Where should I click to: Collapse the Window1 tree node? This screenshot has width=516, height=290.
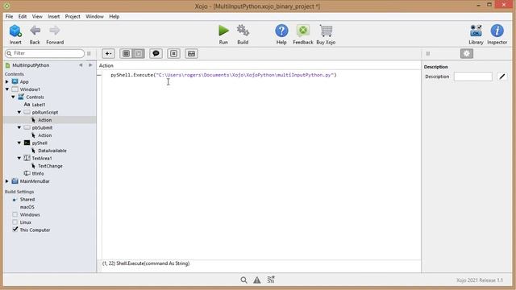click(x=7, y=89)
